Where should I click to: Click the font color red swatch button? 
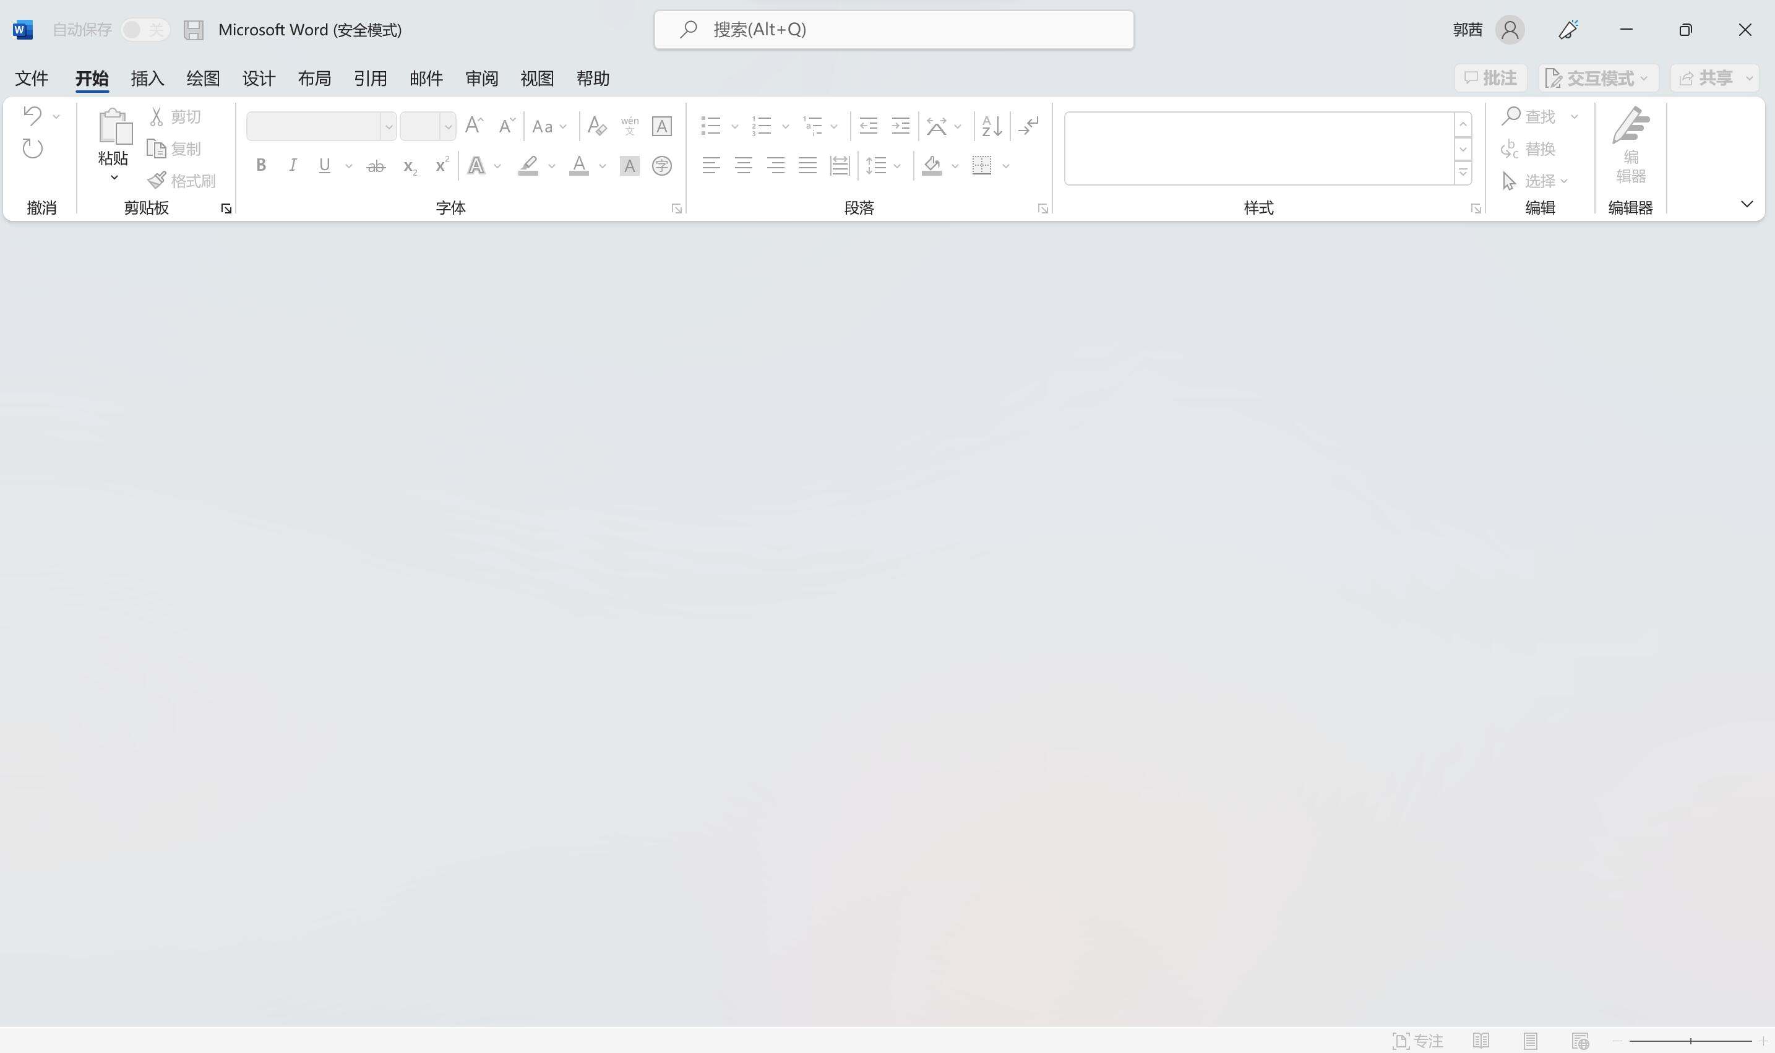(579, 166)
